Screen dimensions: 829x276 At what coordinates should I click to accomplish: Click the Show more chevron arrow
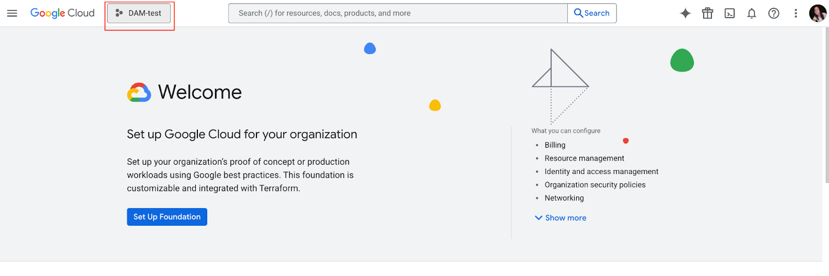(x=538, y=218)
